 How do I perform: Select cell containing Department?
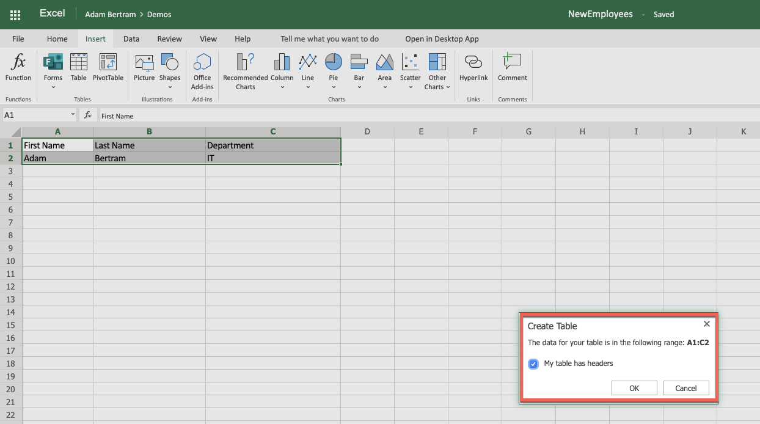point(273,145)
